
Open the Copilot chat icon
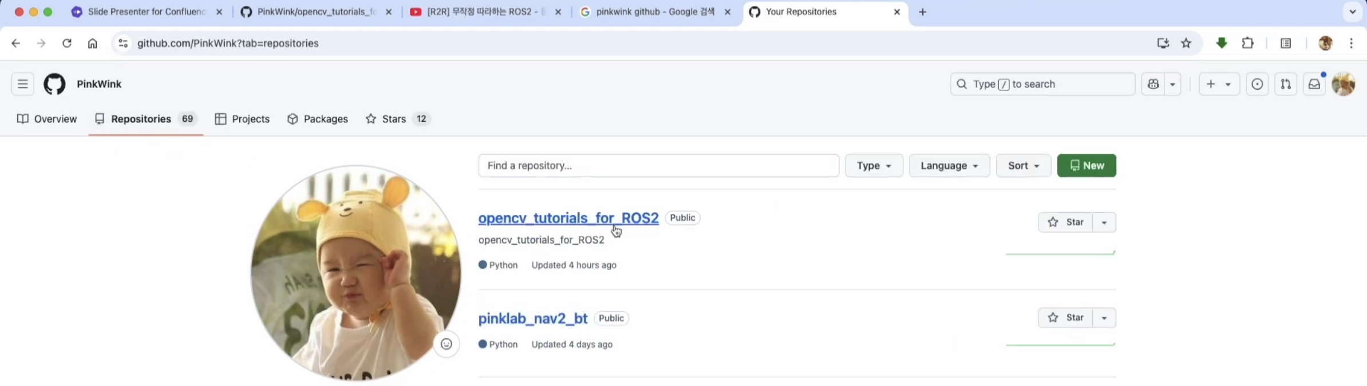coord(1153,84)
